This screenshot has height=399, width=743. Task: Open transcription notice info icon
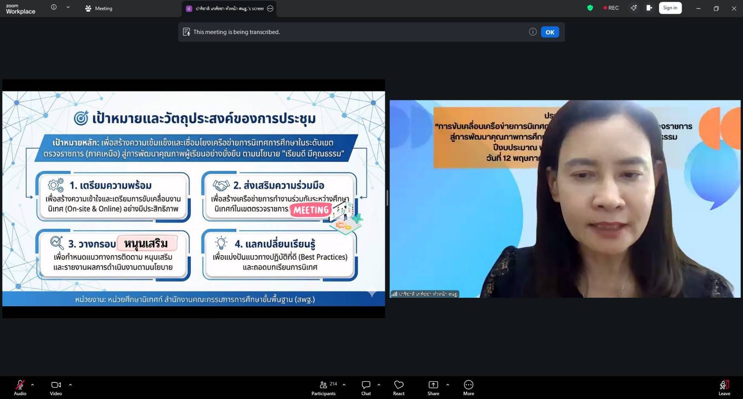[533, 32]
